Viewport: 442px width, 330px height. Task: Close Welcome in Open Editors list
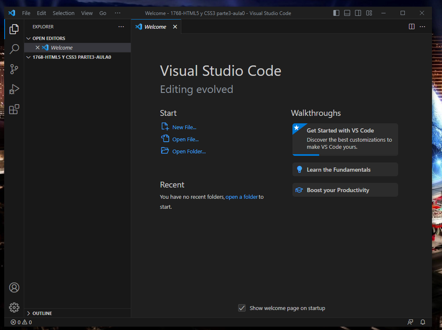[38, 47]
